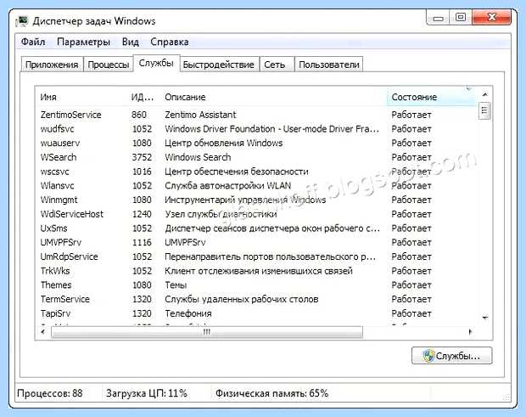Image resolution: width=526 pixels, height=417 pixels.
Task: Click PID 1240 cell
Action: [142, 214]
